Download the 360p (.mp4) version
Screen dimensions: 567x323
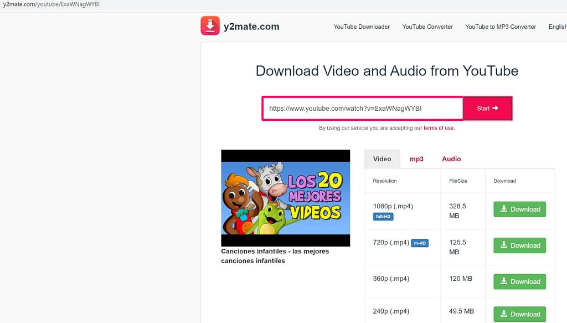519,281
